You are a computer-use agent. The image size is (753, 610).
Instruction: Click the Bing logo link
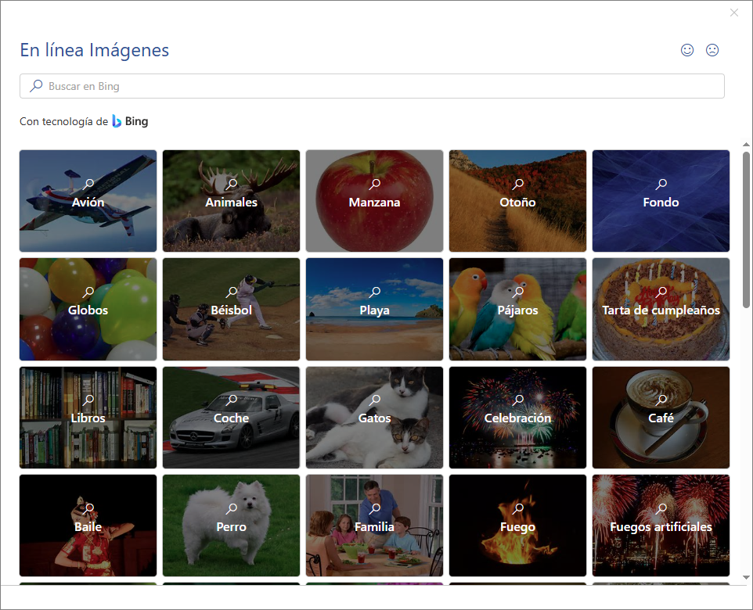click(x=130, y=121)
